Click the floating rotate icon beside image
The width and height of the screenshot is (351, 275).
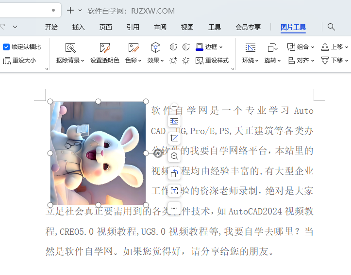(174, 173)
